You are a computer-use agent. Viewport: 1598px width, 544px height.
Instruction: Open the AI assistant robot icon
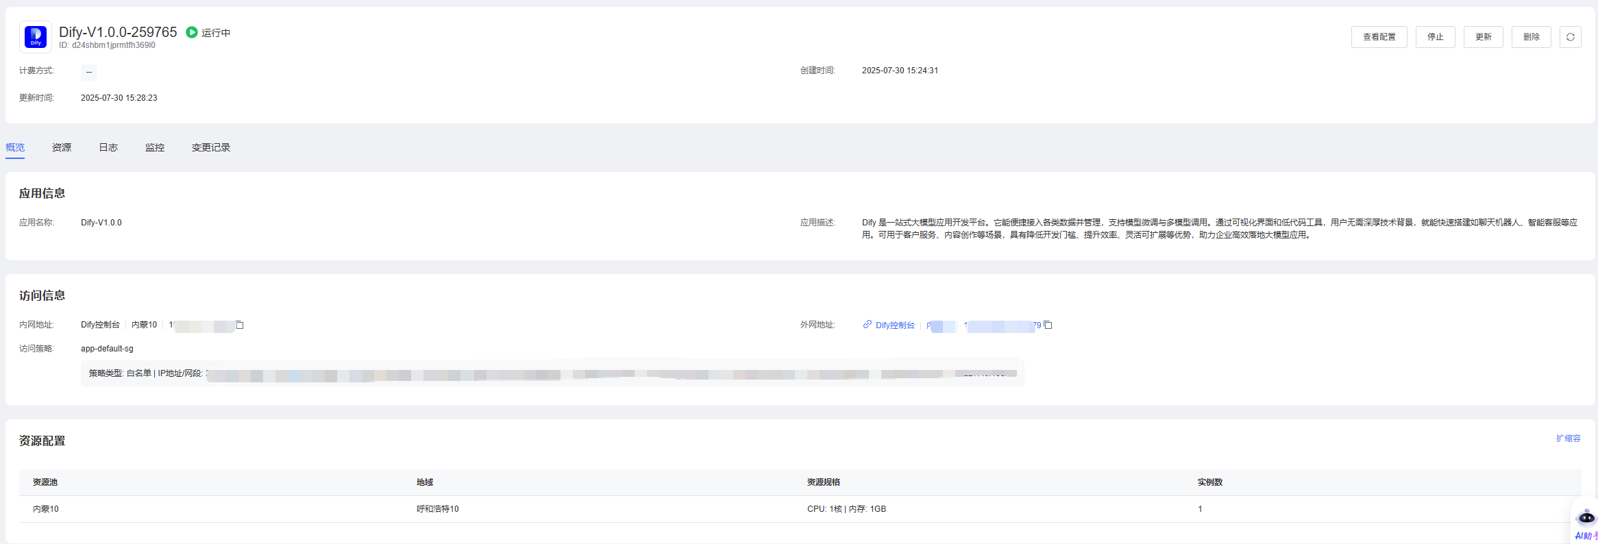point(1586,518)
